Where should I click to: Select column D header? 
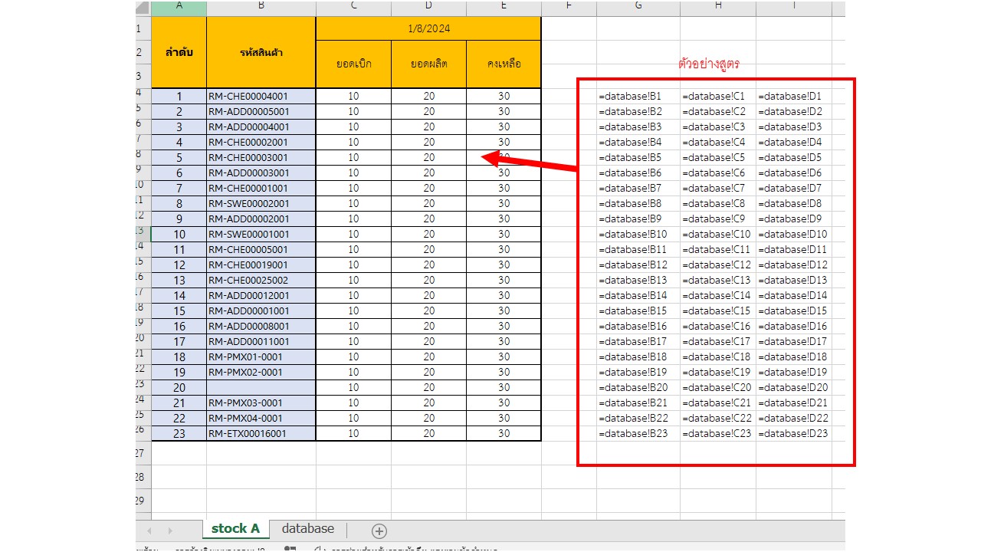tap(428, 8)
